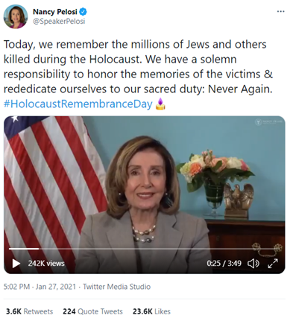View the 3.6K Retweets list
Viewport: 290px width, 321px height.
(29, 311)
